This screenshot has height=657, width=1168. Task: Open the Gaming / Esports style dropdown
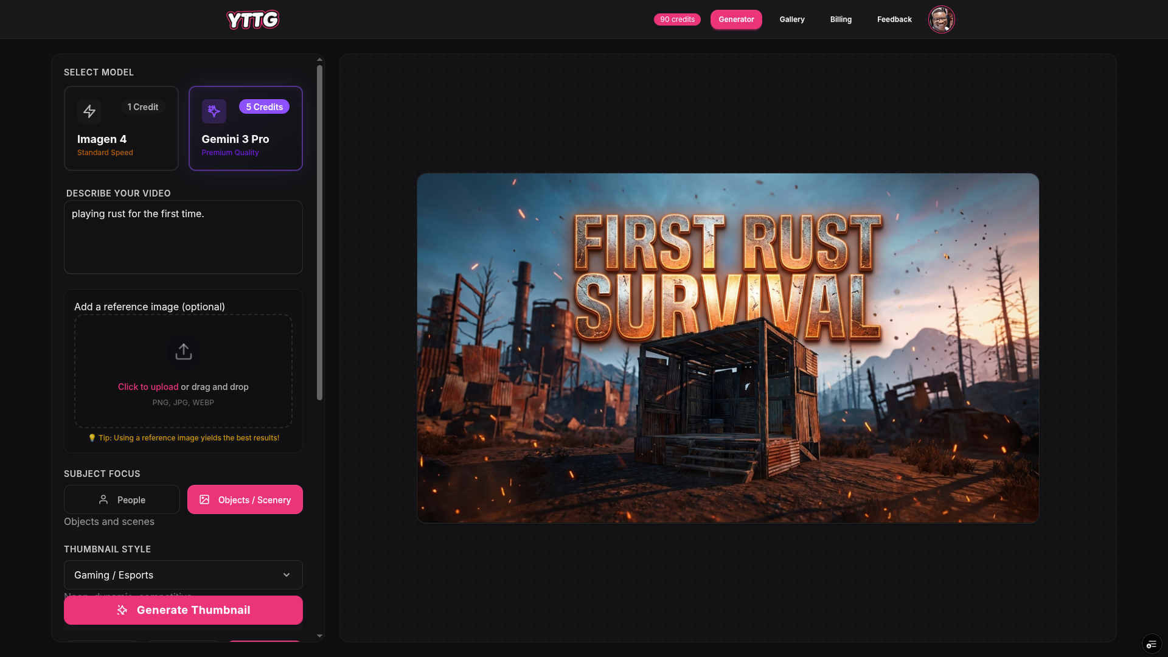pyautogui.click(x=183, y=575)
